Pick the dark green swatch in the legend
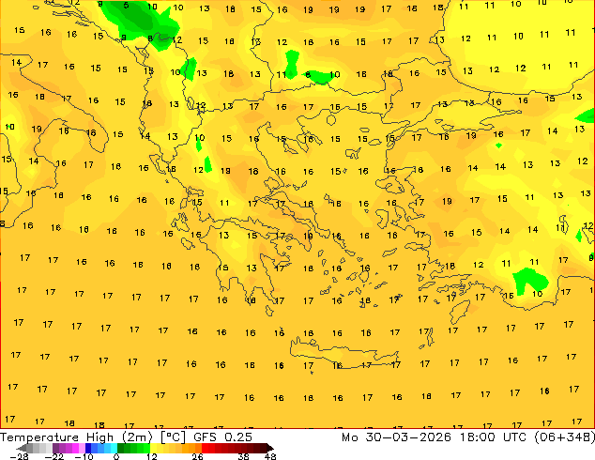The height and width of the screenshot is (460, 595). [120, 448]
